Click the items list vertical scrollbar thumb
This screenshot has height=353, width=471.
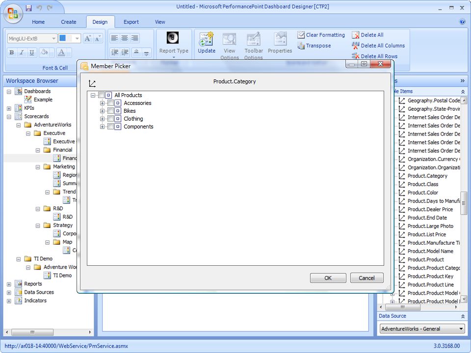[x=464, y=203]
